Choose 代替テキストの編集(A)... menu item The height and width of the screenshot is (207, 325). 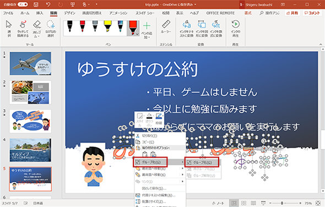click(x=160, y=195)
